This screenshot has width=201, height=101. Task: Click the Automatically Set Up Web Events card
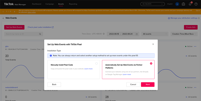[128, 70]
